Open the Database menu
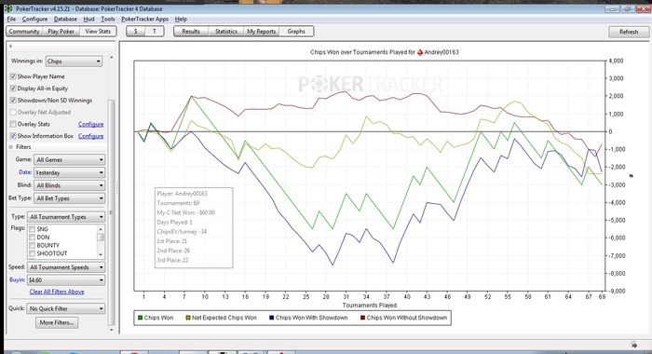This screenshot has width=652, height=354. coord(65,20)
